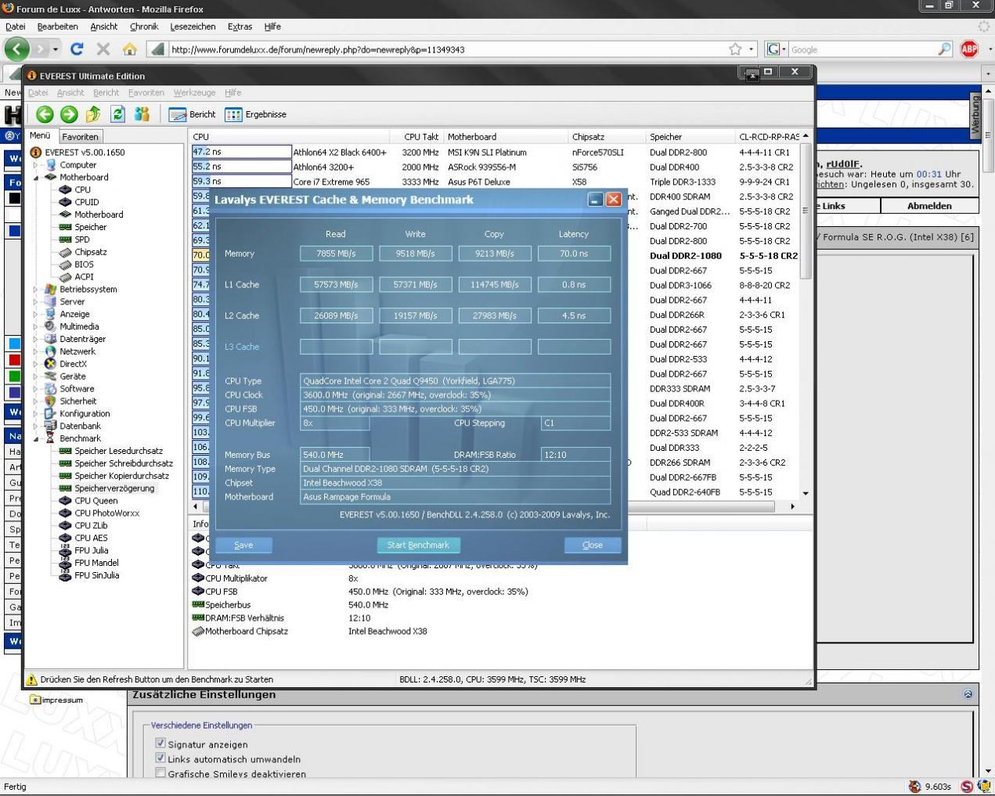Expand the Netzwerk tree node
The width and height of the screenshot is (995, 796).
pos(35,352)
